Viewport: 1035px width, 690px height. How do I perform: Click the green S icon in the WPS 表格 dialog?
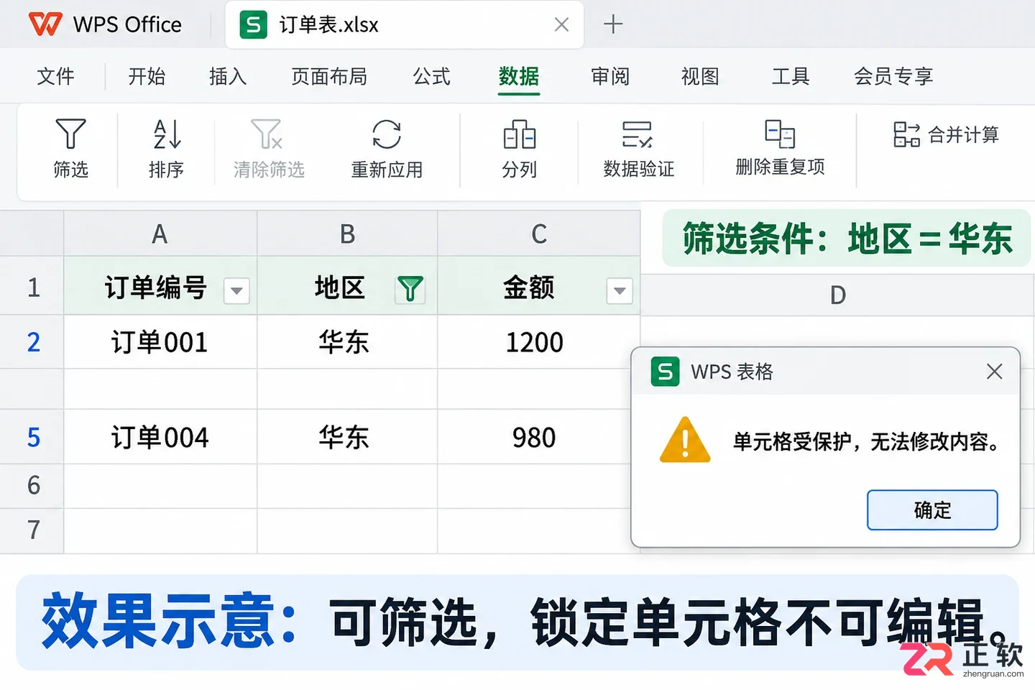point(665,372)
